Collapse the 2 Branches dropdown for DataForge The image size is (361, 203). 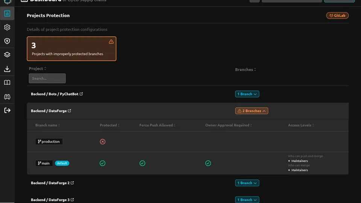point(252,111)
